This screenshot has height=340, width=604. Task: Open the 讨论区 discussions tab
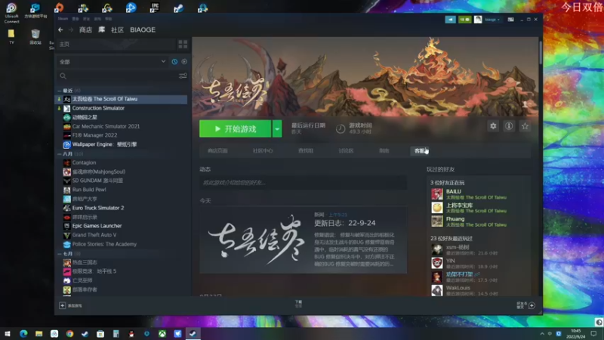[346, 150]
